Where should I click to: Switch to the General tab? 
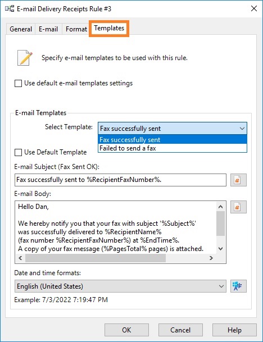pos(21,29)
